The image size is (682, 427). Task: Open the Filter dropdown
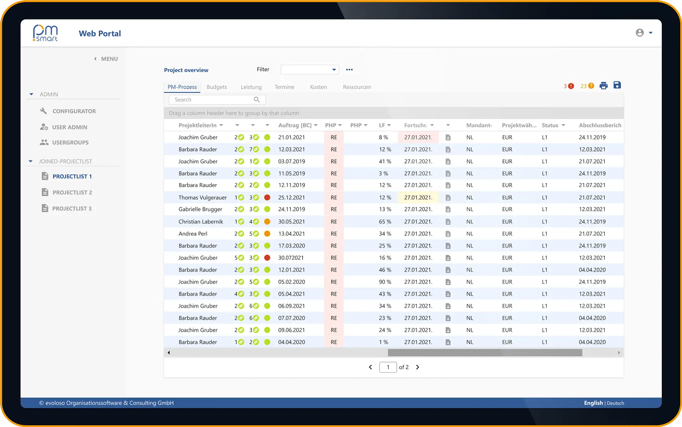[309, 70]
